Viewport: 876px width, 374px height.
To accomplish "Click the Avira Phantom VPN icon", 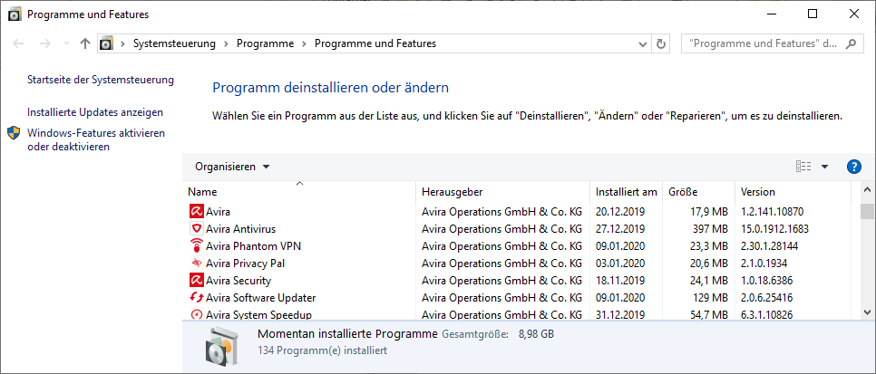I will point(196,246).
